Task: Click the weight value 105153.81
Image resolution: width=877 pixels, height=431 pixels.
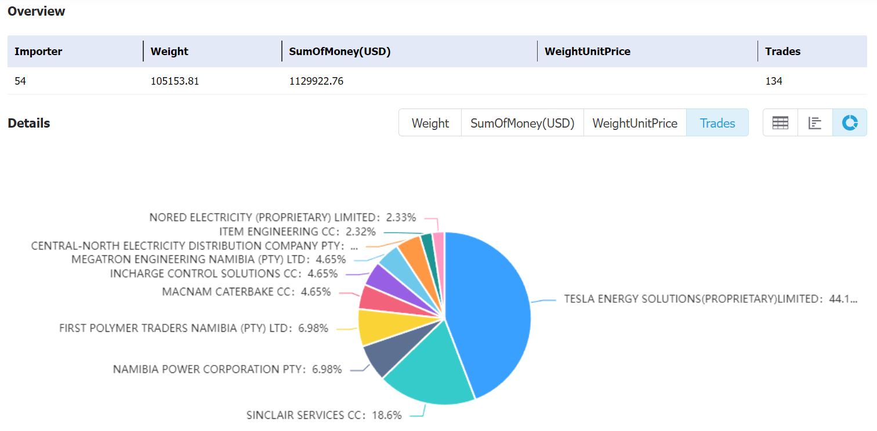Action: 175,81
